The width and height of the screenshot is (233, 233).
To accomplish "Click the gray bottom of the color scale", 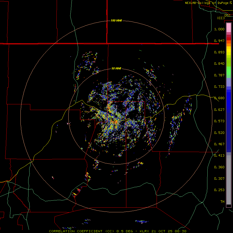I will [x=229, y=180].
